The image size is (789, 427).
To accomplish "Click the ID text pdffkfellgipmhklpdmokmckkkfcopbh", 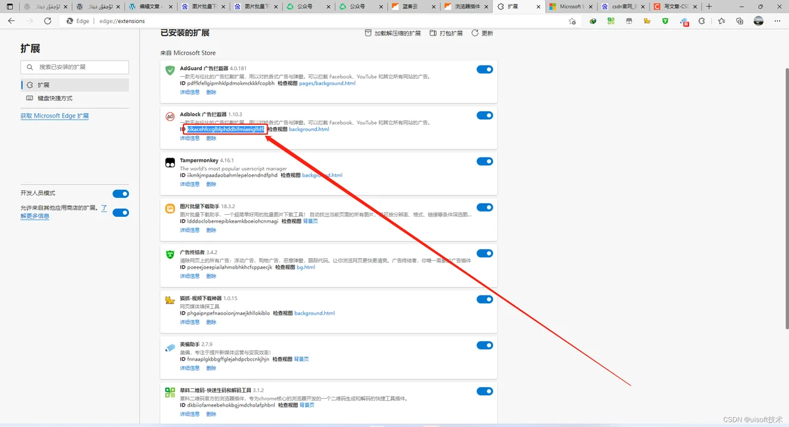I will 231,83.
